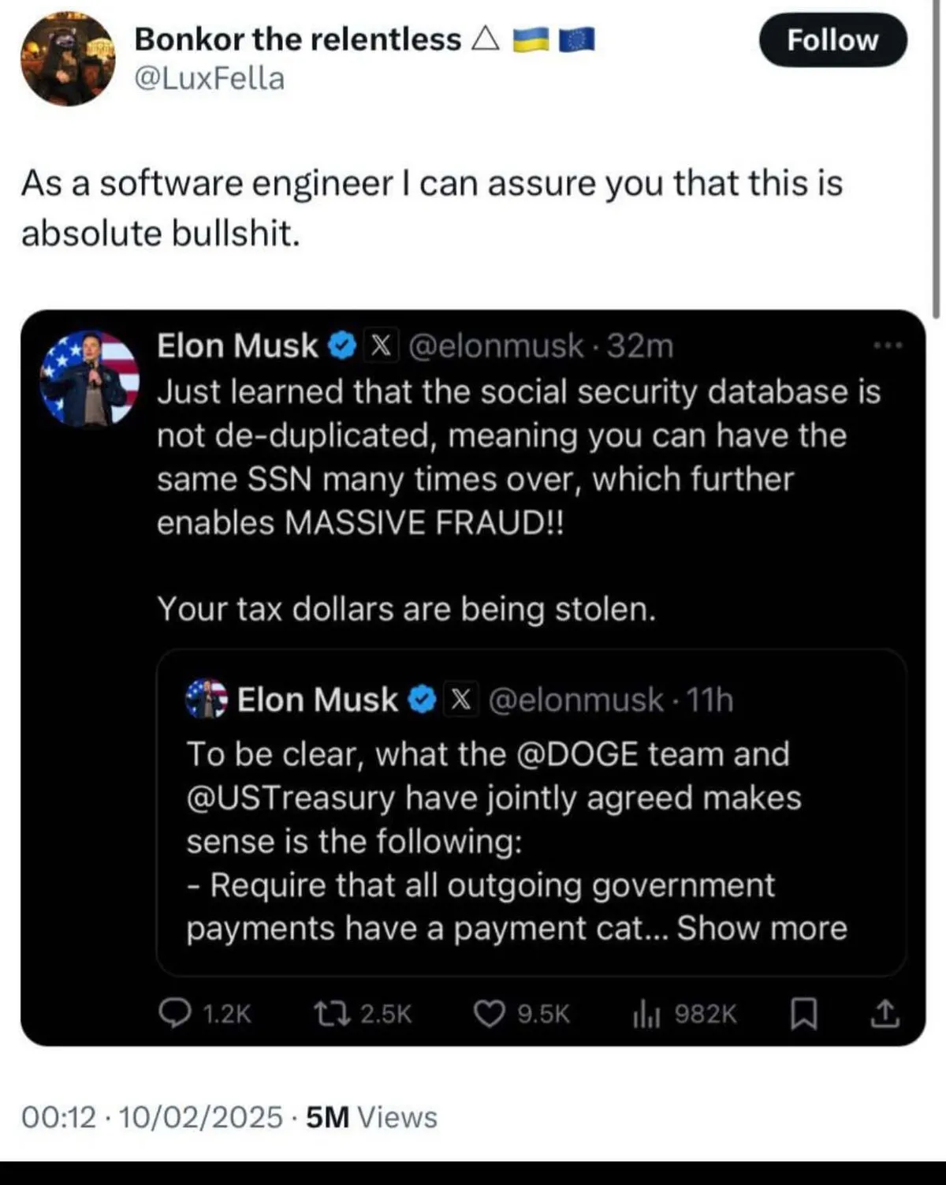Open Bonkor the relentless profile picture
Viewport: 946px width, 1185px height.
[x=68, y=59]
